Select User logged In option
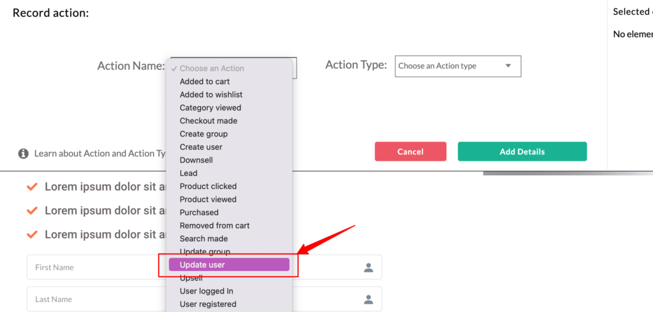The width and height of the screenshot is (653, 312). point(207,291)
